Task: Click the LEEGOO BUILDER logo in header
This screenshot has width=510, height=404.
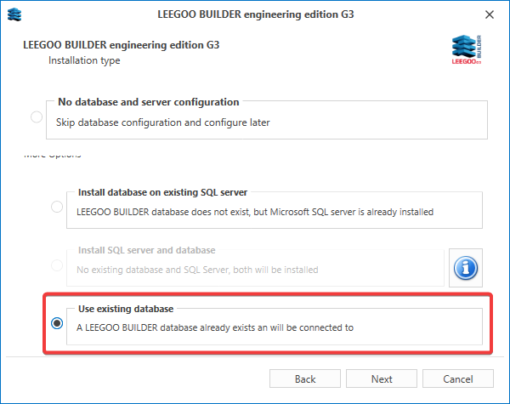Action: click(467, 49)
